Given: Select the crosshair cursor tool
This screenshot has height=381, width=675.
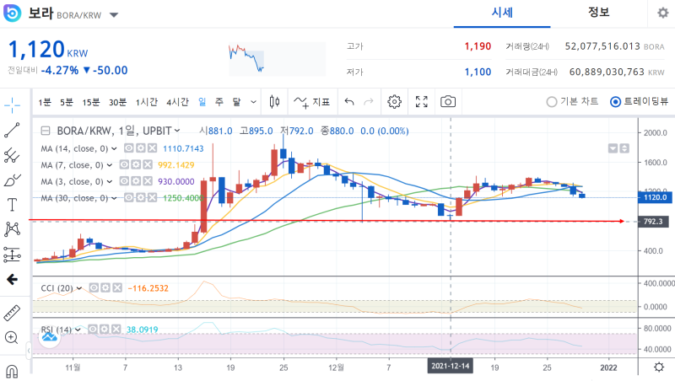Looking at the screenshot, I should (x=12, y=105).
